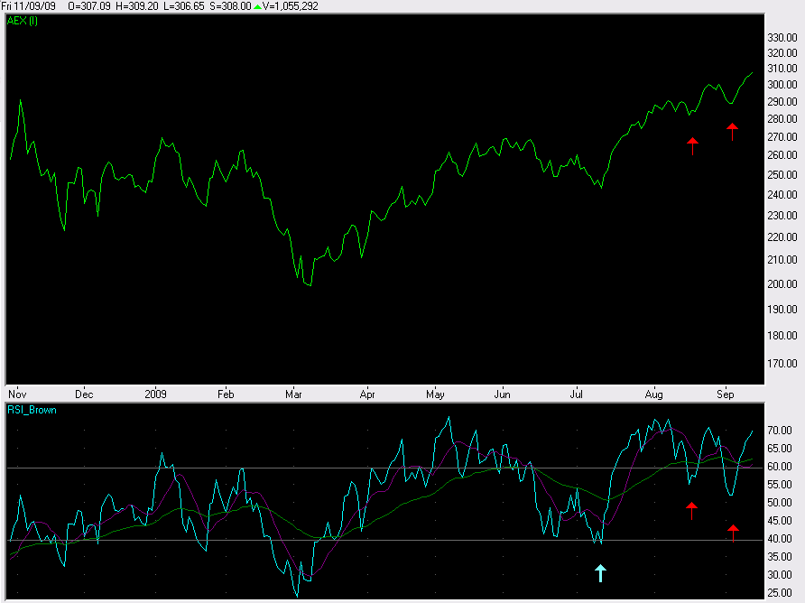This screenshot has width=805, height=603.
Task: Select the AEX (I) chart label
Action: click(23, 21)
